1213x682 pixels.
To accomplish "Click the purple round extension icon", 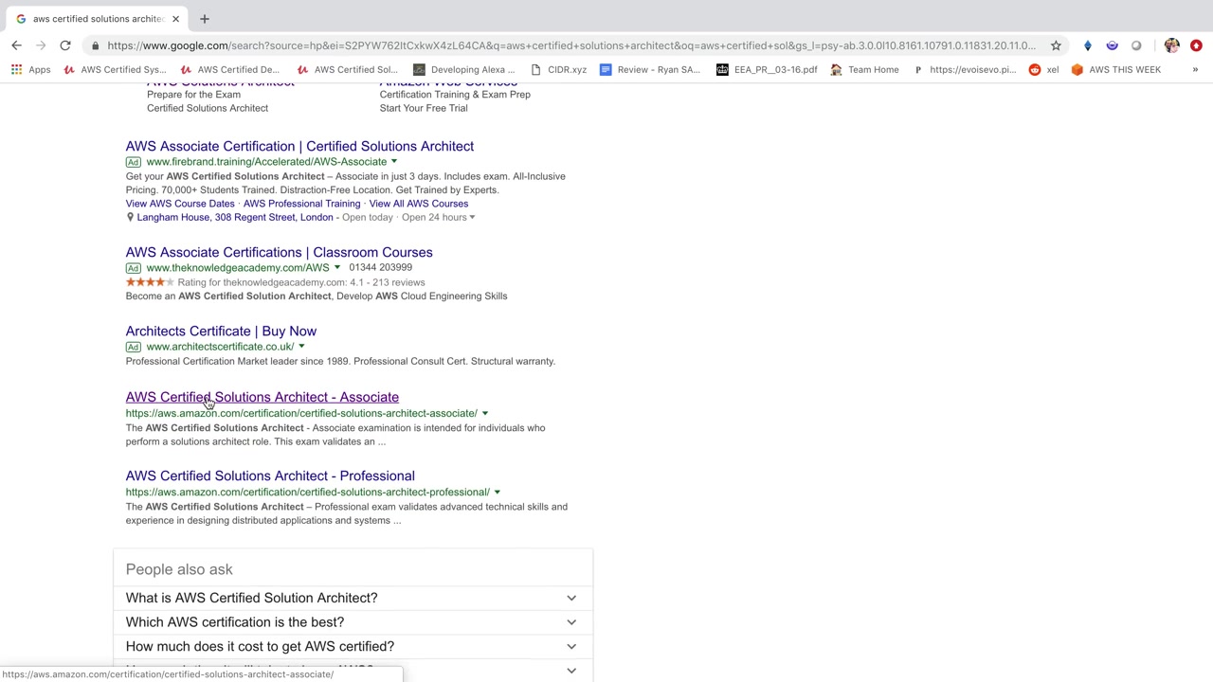I will [1112, 45].
